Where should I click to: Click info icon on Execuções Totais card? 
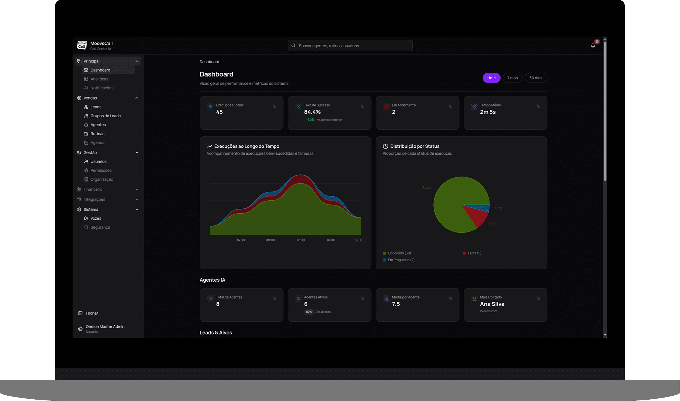point(274,106)
